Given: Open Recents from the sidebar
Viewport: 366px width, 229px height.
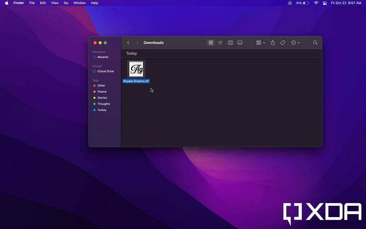Looking at the screenshot, I should (x=102, y=57).
